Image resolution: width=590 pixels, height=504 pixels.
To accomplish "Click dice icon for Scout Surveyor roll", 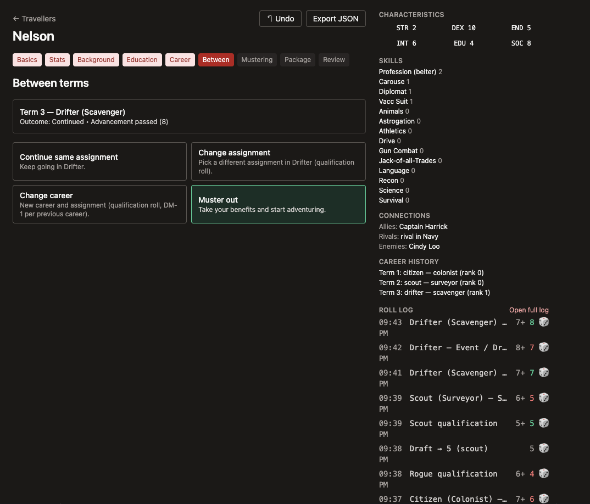I will 543,397.
